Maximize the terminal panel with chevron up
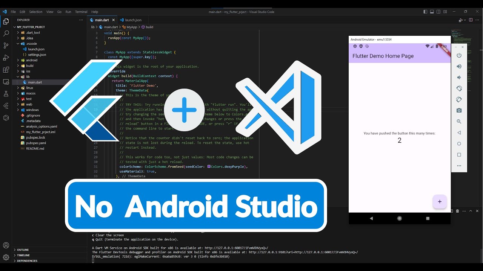Viewport: 483px width, 271px height. (x=471, y=211)
